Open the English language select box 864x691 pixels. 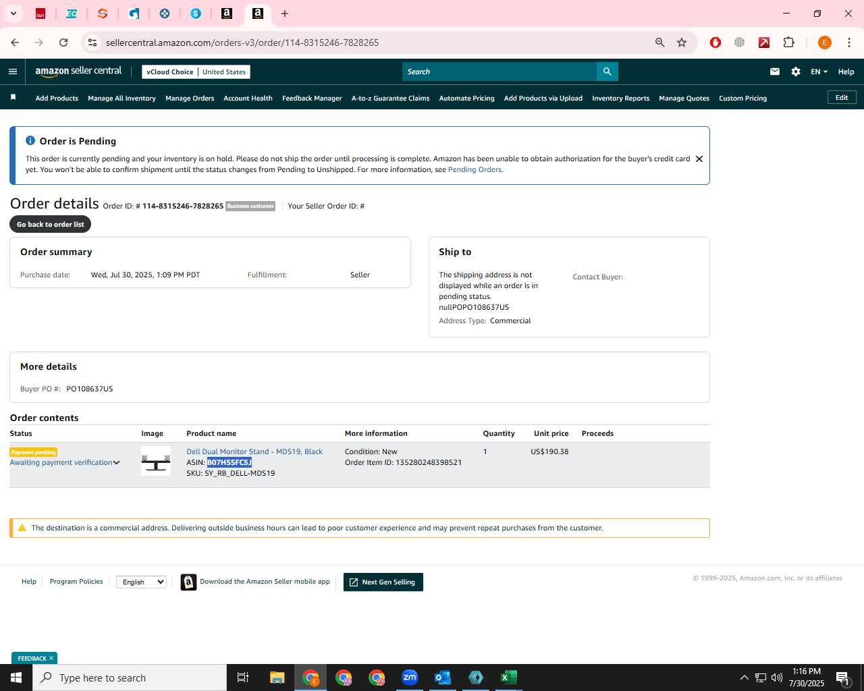coord(141,582)
